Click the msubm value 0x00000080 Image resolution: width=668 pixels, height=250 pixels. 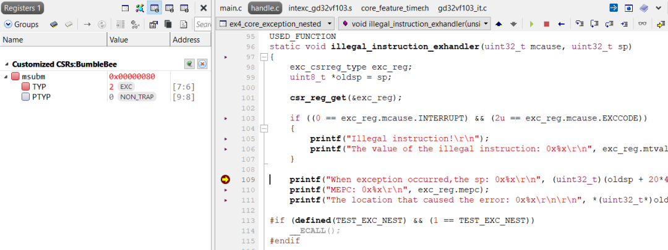[x=132, y=77]
